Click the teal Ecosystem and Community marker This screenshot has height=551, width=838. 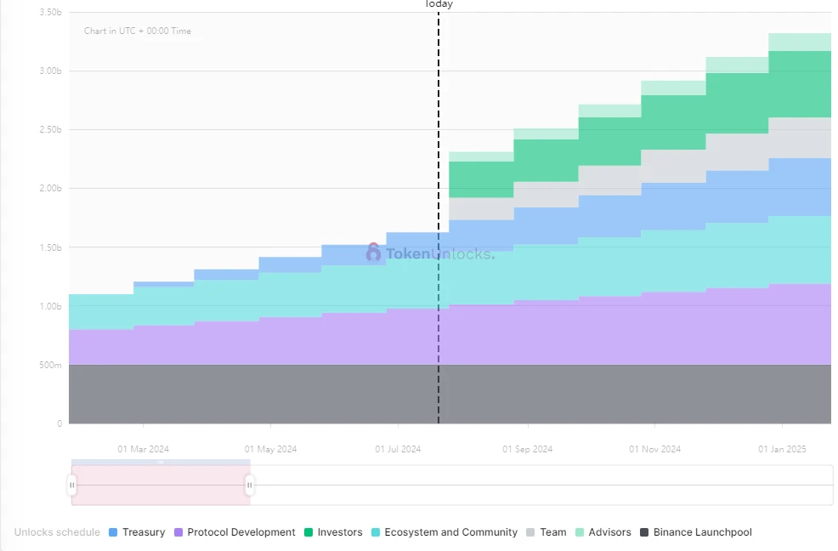pyautogui.click(x=376, y=532)
